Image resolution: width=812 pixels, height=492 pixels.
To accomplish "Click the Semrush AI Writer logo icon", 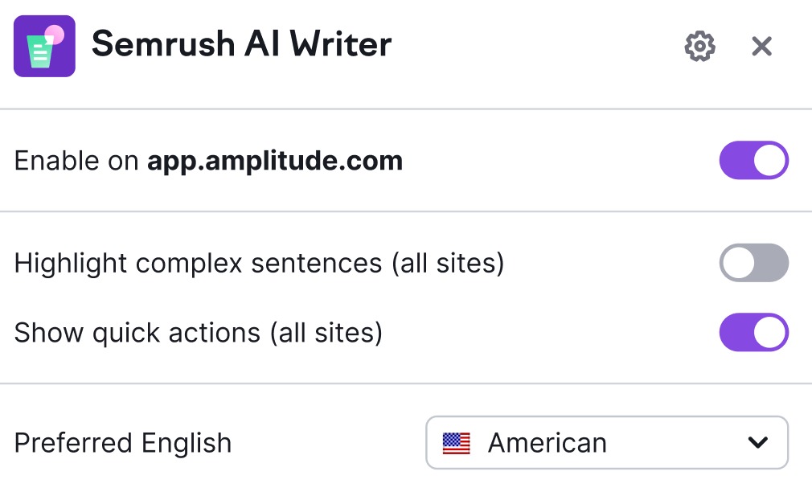I will (44, 46).
